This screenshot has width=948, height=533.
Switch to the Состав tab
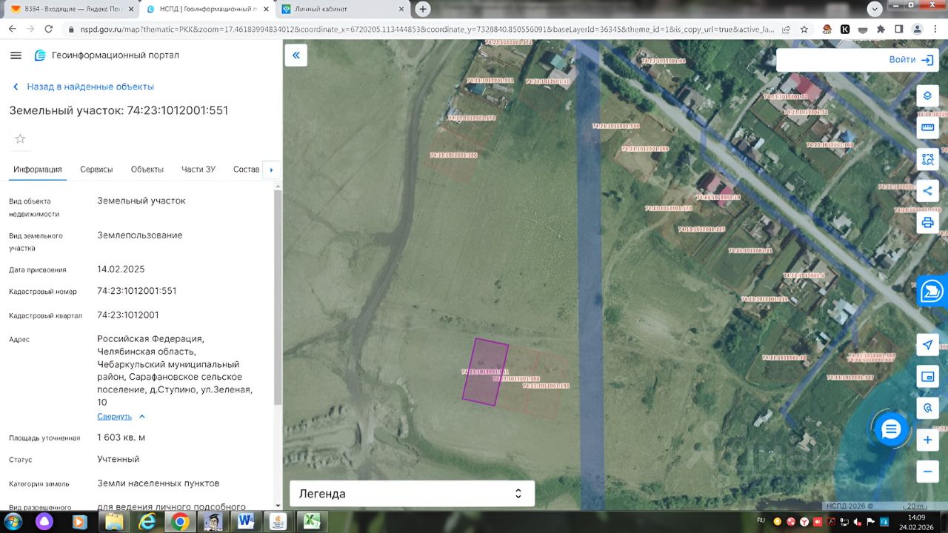[x=246, y=170]
